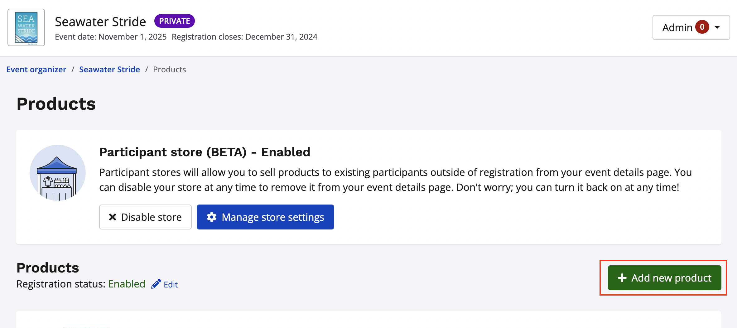Go to Event organizer breadcrumb
This screenshot has height=328, width=737.
[x=36, y=70]
